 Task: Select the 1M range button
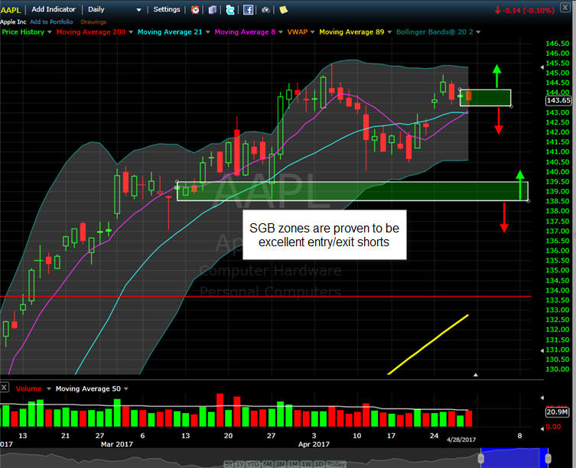(x=293, y=464)
